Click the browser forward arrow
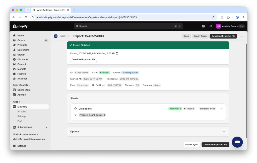257x163 pixels. [20, 17]
